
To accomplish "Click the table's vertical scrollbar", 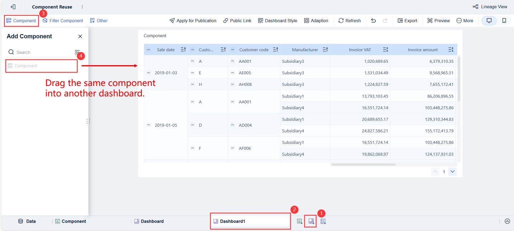I will click(459, 79).
